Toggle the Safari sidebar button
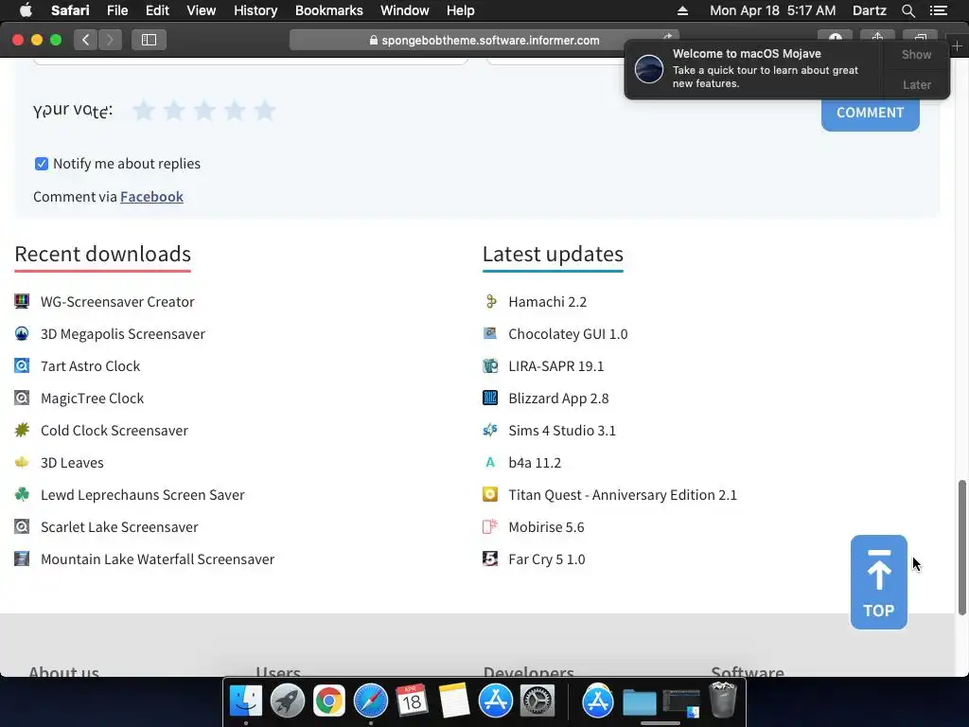Screen dimensions: 969x727 coord(149,40)
